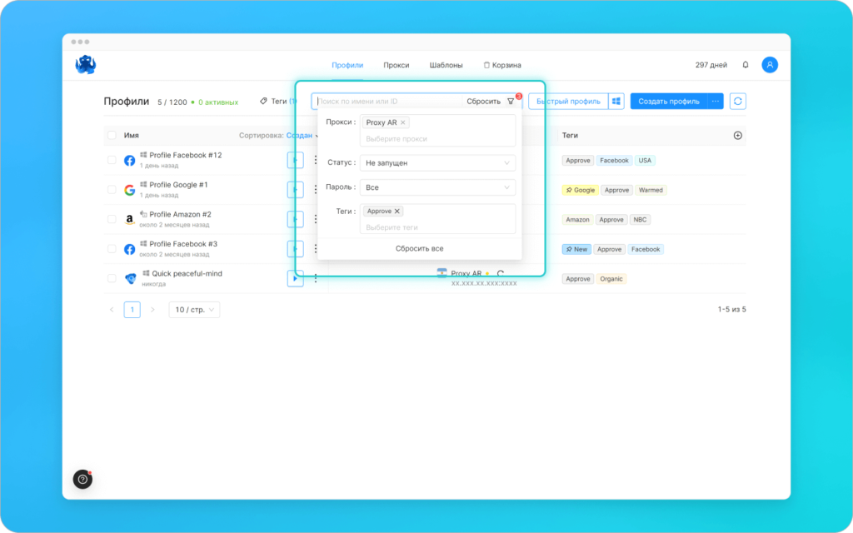Screen dimensions: 853x533
Task: Open more options next to Создать профиль
Action: tap(716, 101)
